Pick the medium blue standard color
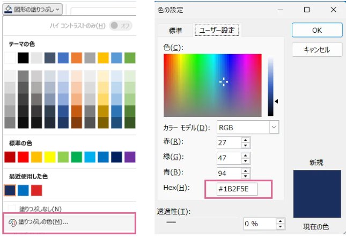The image size is (346, 237). click(104, 157)
